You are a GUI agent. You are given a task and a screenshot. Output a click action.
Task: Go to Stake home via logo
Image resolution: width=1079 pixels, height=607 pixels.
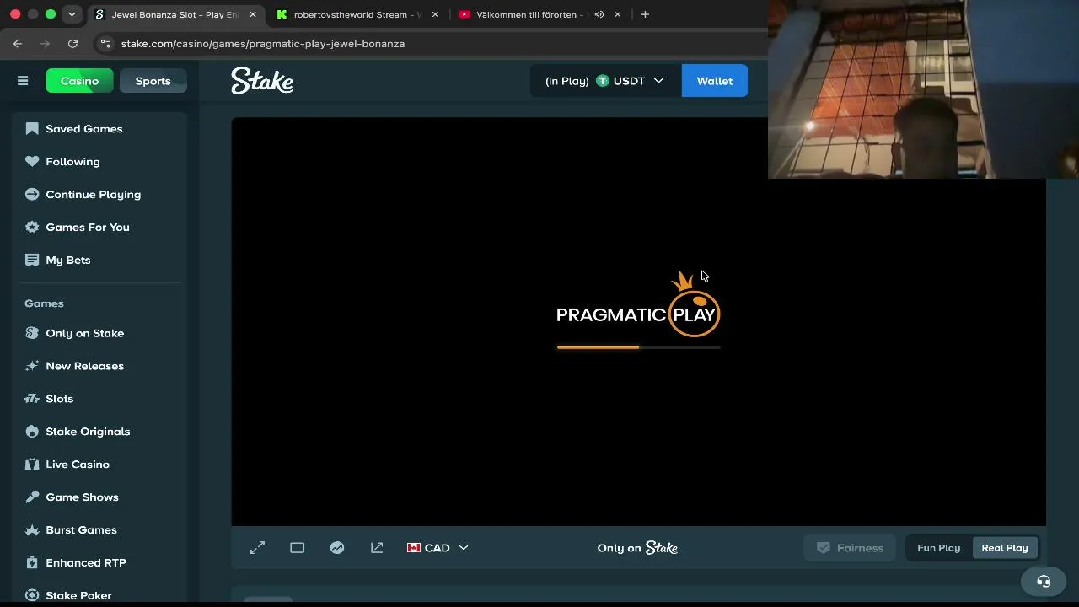[x=262, y=81]
